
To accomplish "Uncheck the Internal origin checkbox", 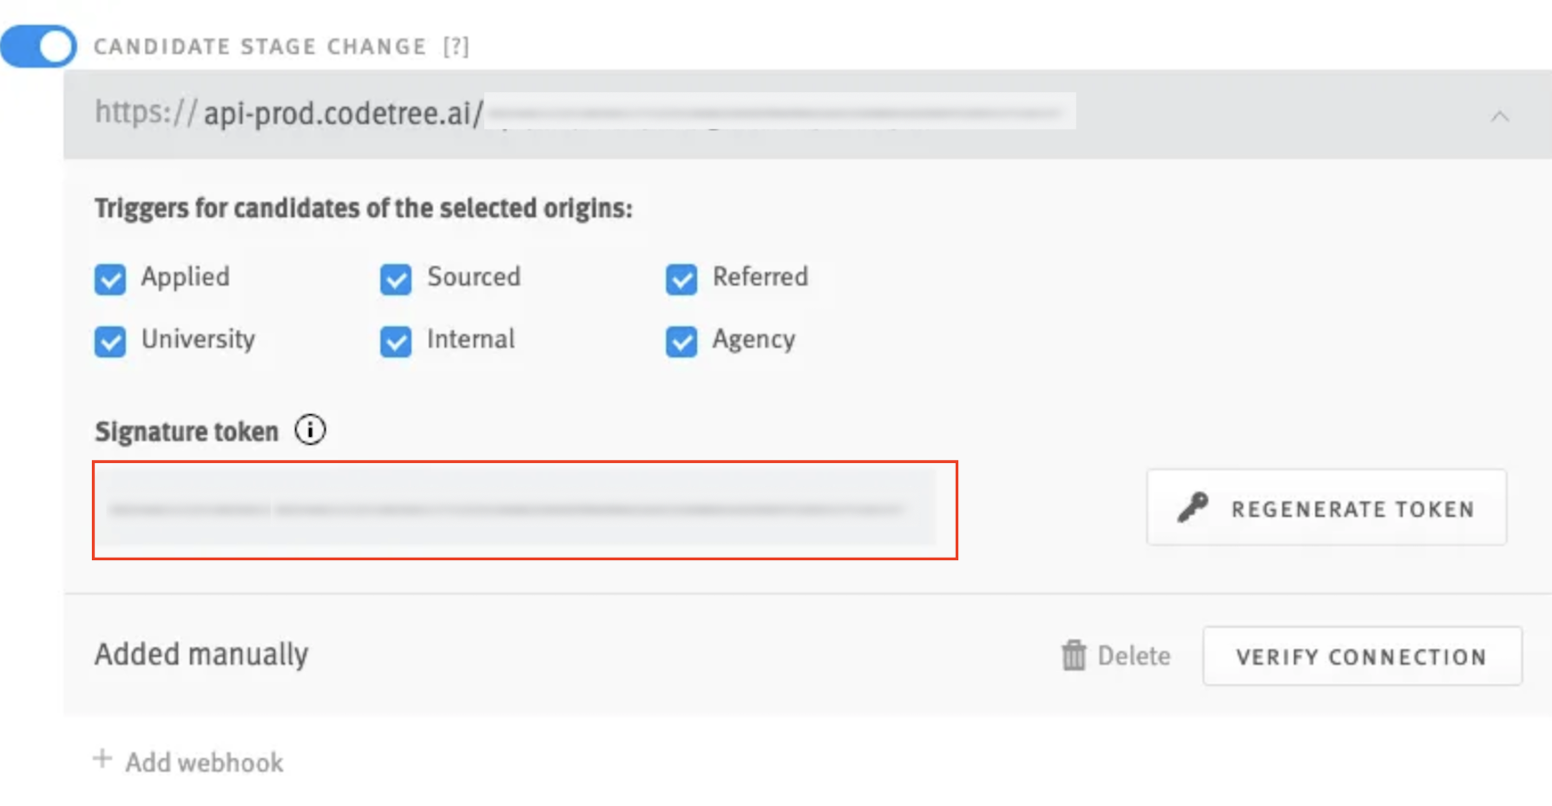I will [396, 341].
